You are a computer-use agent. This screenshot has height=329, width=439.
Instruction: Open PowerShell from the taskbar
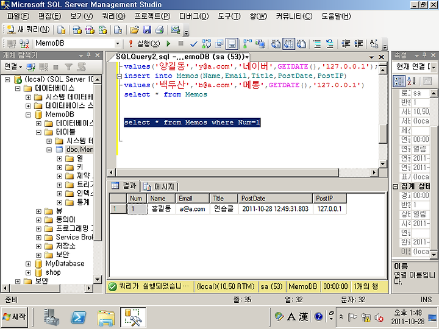[x=79, y=317]
